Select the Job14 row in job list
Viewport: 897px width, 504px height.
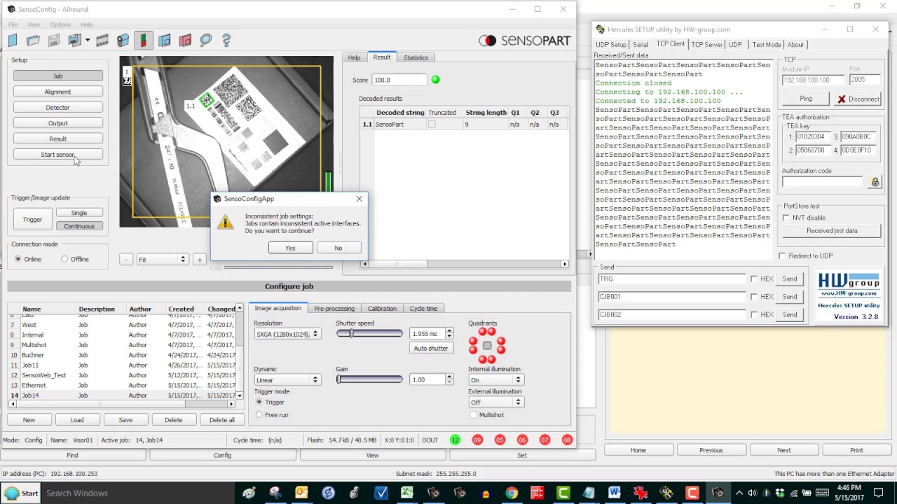[x=121, y=395]
